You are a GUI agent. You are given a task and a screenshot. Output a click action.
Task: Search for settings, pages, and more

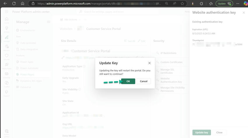point(118,12)
